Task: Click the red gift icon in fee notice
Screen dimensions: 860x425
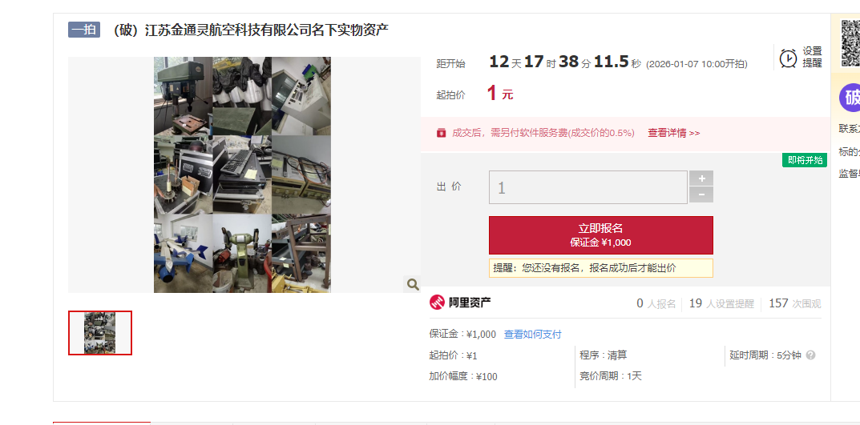Action: point(441,133)
